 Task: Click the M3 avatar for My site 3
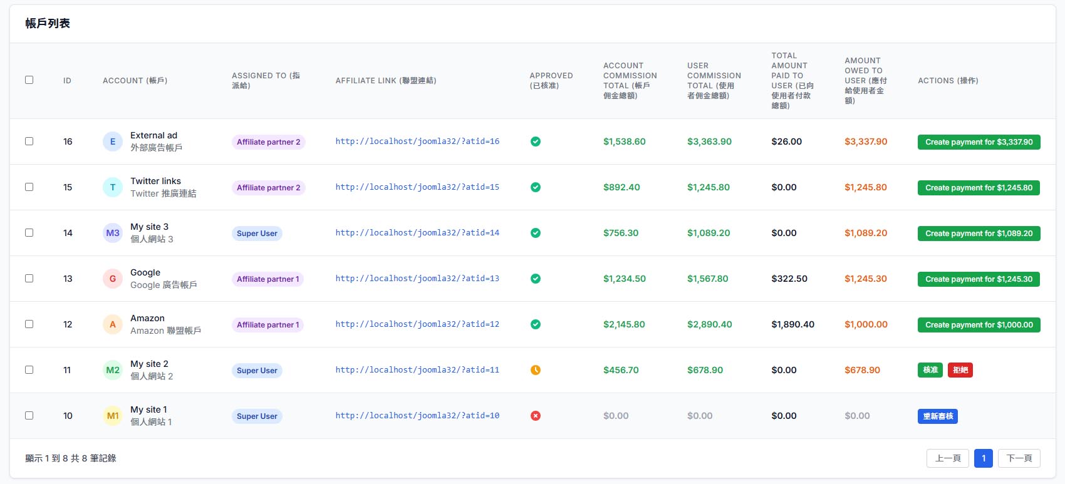click(x=113, y=233)
